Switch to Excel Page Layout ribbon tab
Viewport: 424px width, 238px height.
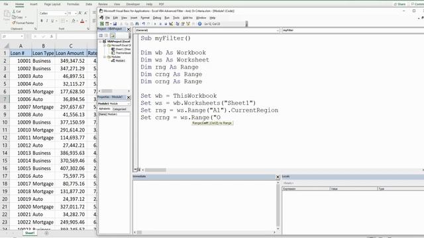52,4
